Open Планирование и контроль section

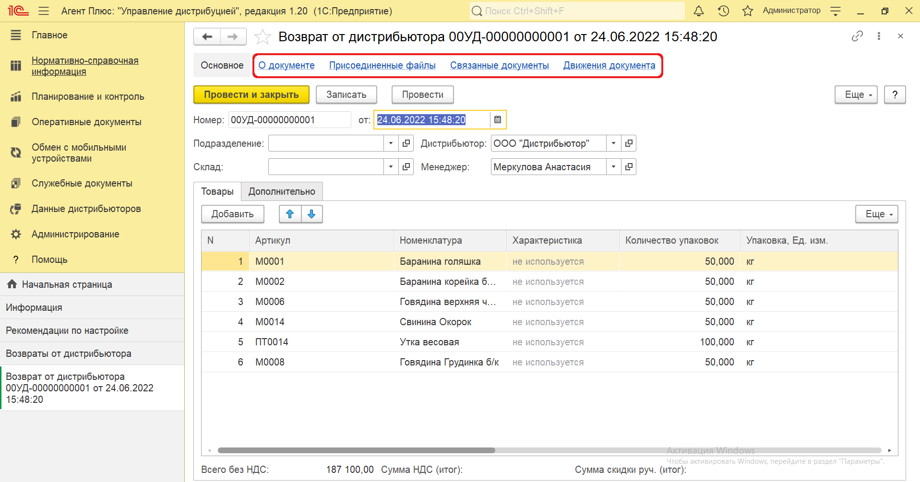(88, 96)
